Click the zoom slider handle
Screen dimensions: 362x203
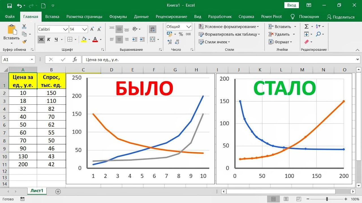click(x=327, y=199)
